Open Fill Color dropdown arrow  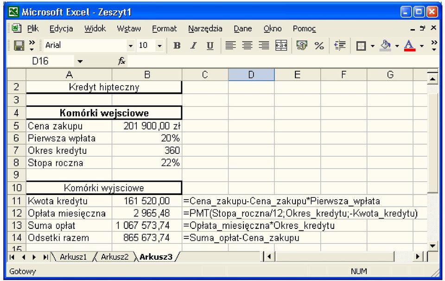point(397,46)
